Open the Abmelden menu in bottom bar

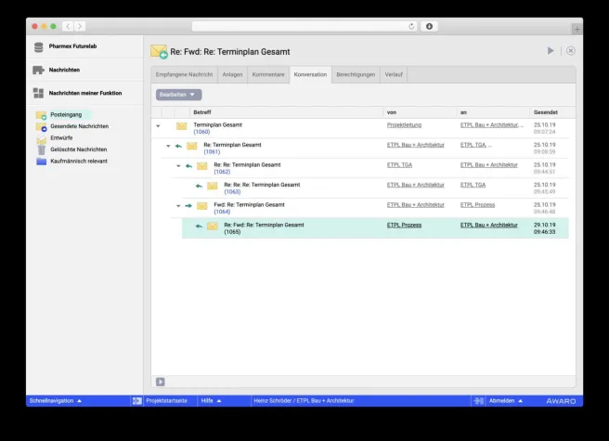pos(506,401)
